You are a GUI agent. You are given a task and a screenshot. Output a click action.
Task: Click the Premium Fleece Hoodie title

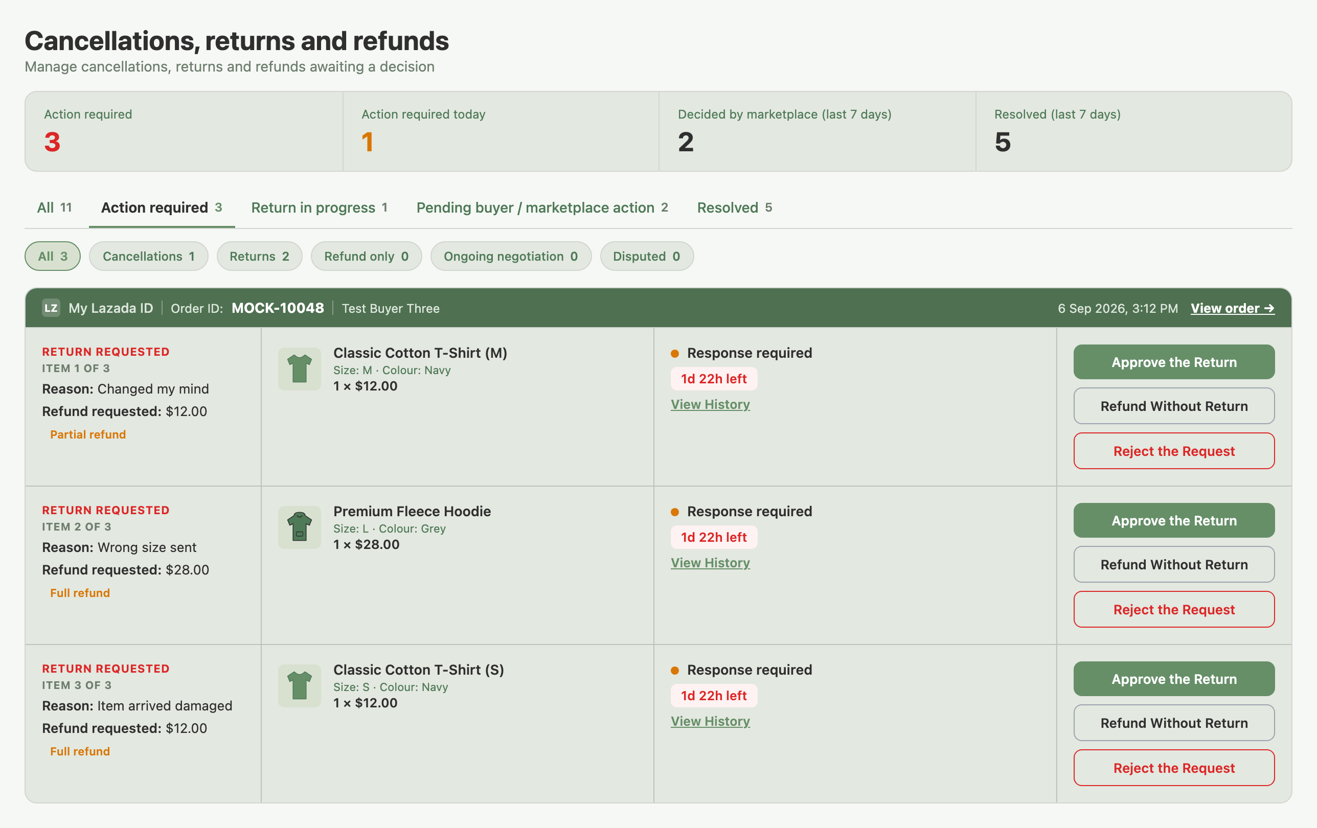[x=413, y=511]
